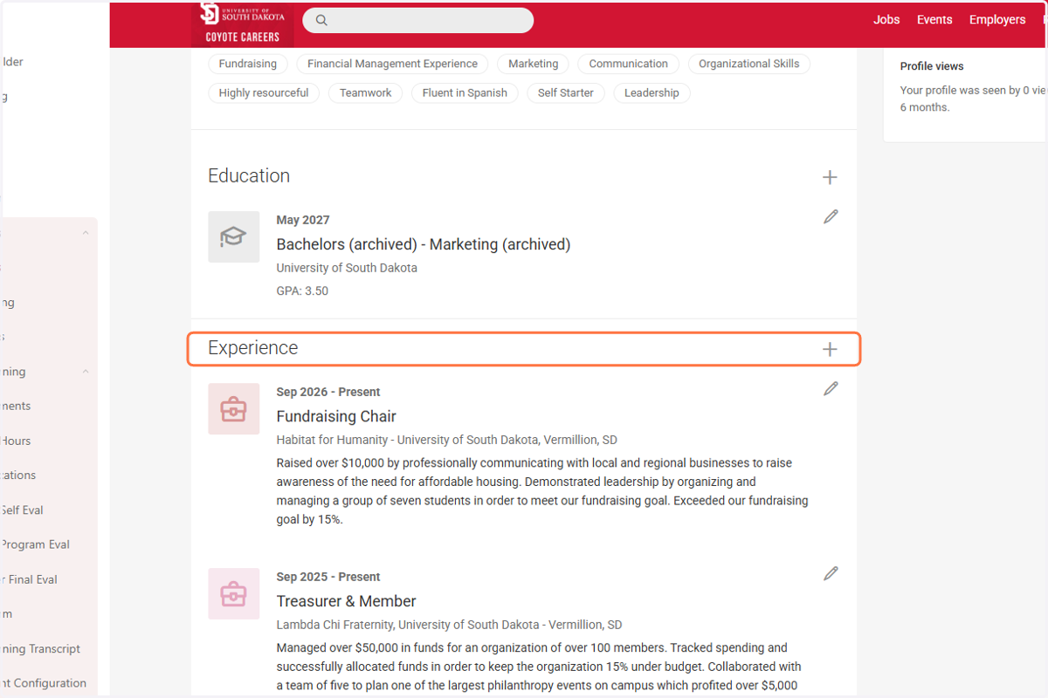
Task: Add a new Experience entry with plus icon
Action: pyautogui.click(x=830, y=349)
